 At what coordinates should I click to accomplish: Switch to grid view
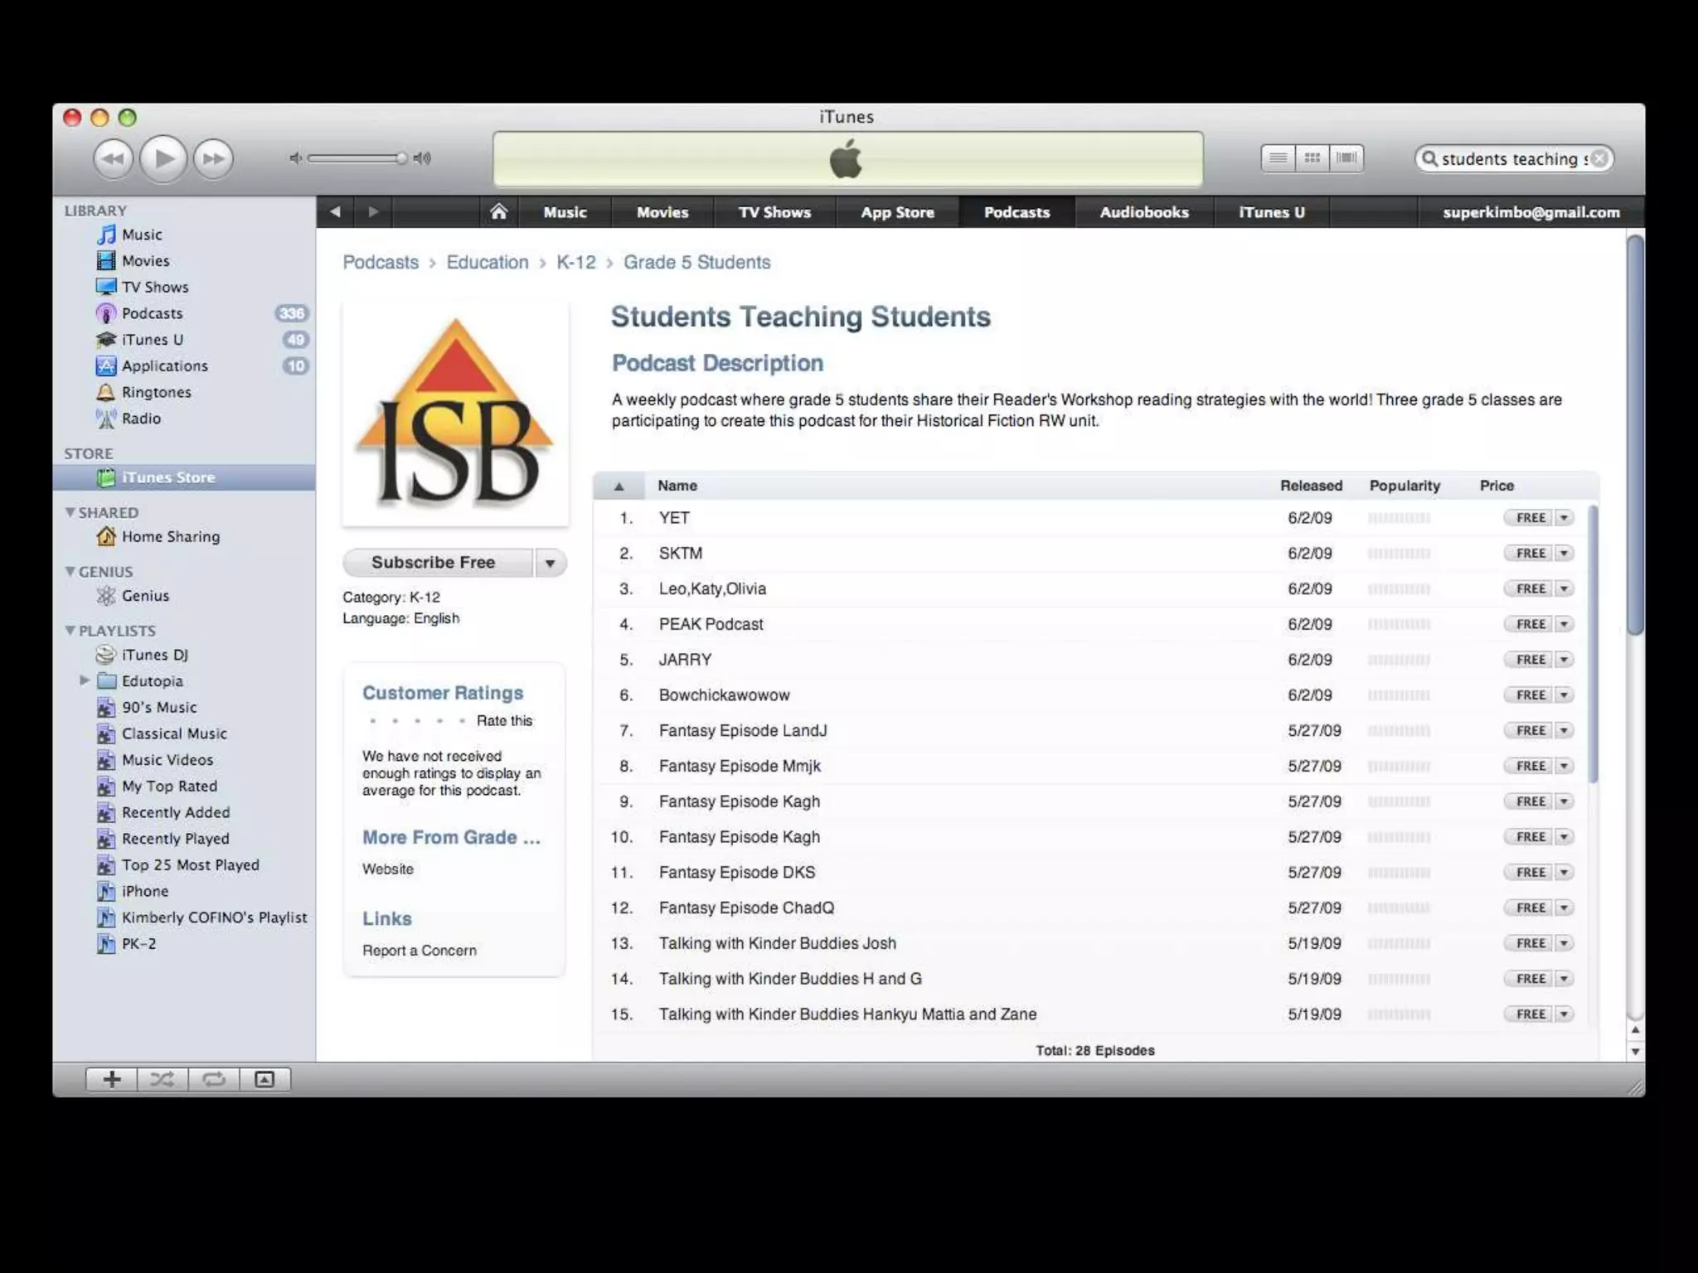pyautogui.click(x=1312, y=157)
